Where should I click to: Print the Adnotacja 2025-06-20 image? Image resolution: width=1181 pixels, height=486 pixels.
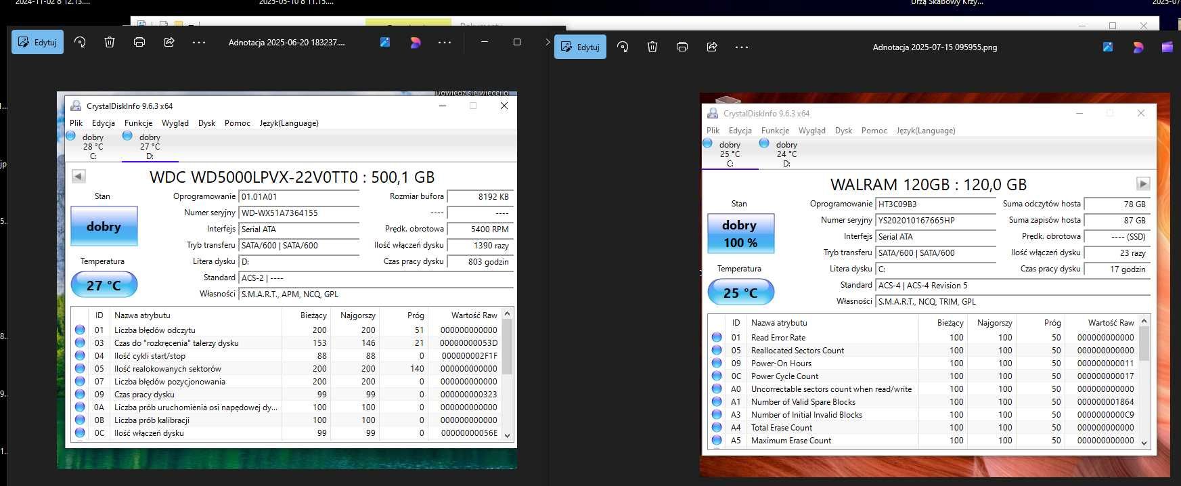point(139,42)
